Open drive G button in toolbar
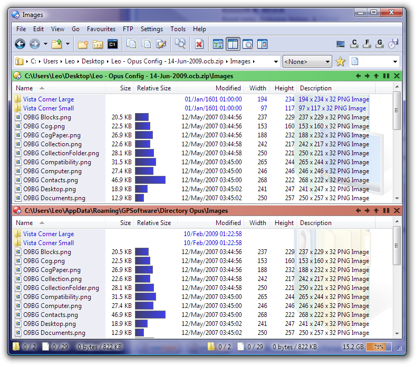The height and width of the screenshot is (365, 416). pos(380,44)
